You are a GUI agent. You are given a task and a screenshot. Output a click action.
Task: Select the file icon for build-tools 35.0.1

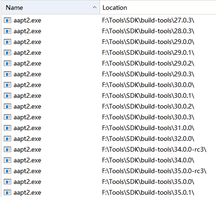tap(7, 192)
